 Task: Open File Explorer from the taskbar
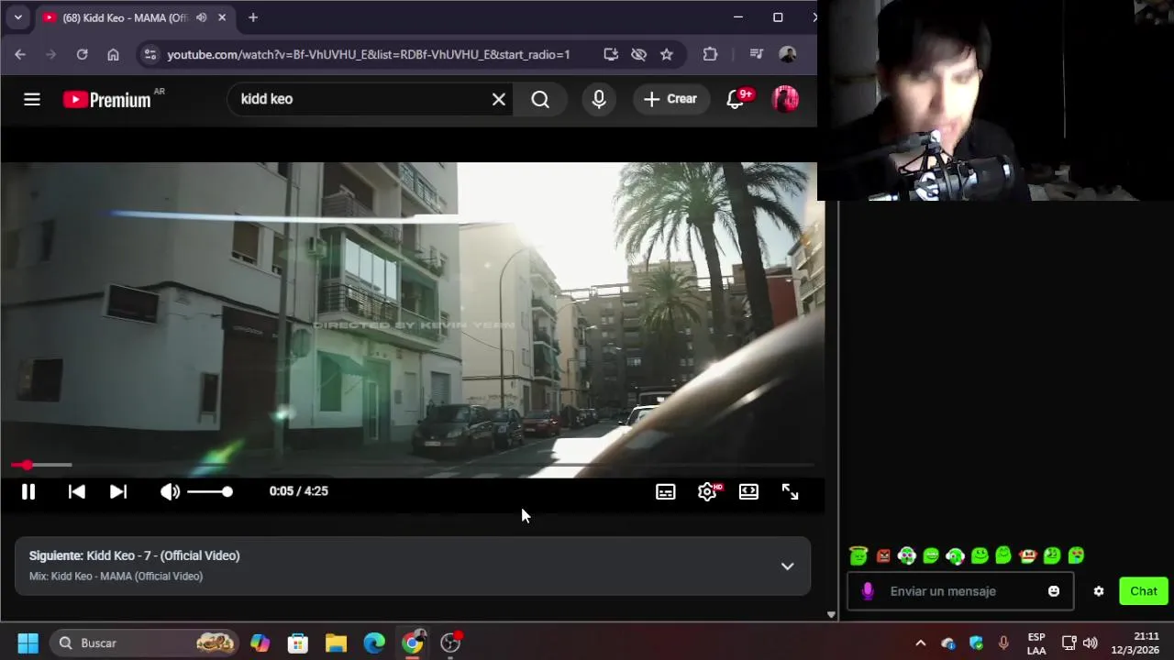tap(336, 643)
